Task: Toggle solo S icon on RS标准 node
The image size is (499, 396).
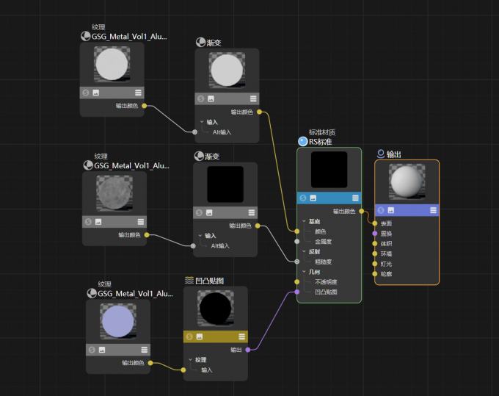Action: (x=303, y=198)
